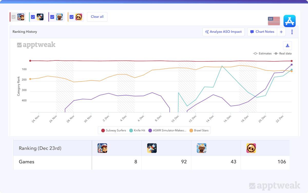
Task: Toggle the Subway Surfers checkbox
Action: coord(14,17)
